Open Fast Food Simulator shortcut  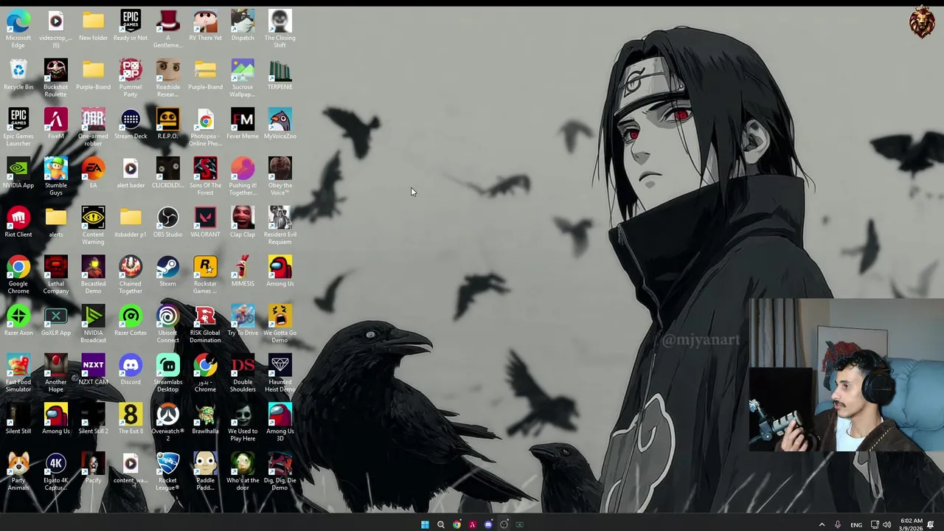pos(18,373)
